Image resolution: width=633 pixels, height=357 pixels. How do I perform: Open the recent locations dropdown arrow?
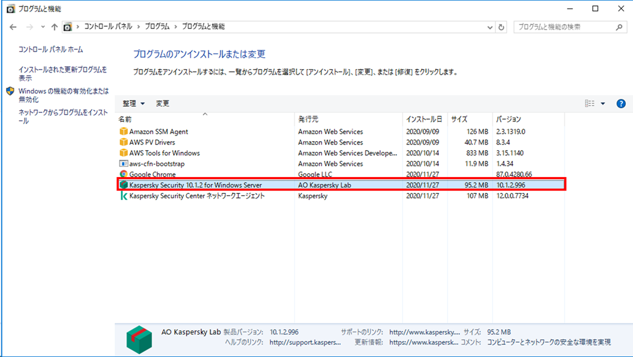pos(43,27)
